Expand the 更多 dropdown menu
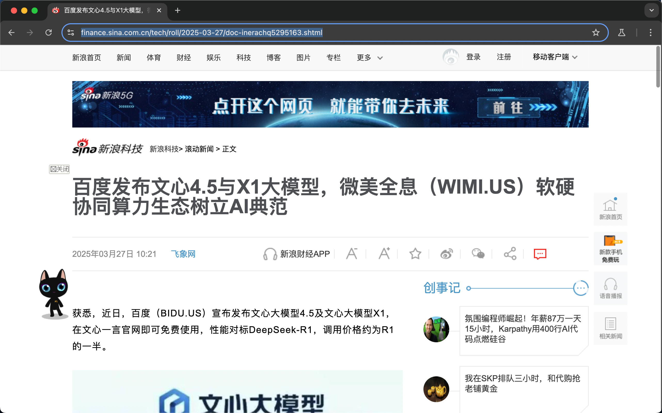 point(370,58)
